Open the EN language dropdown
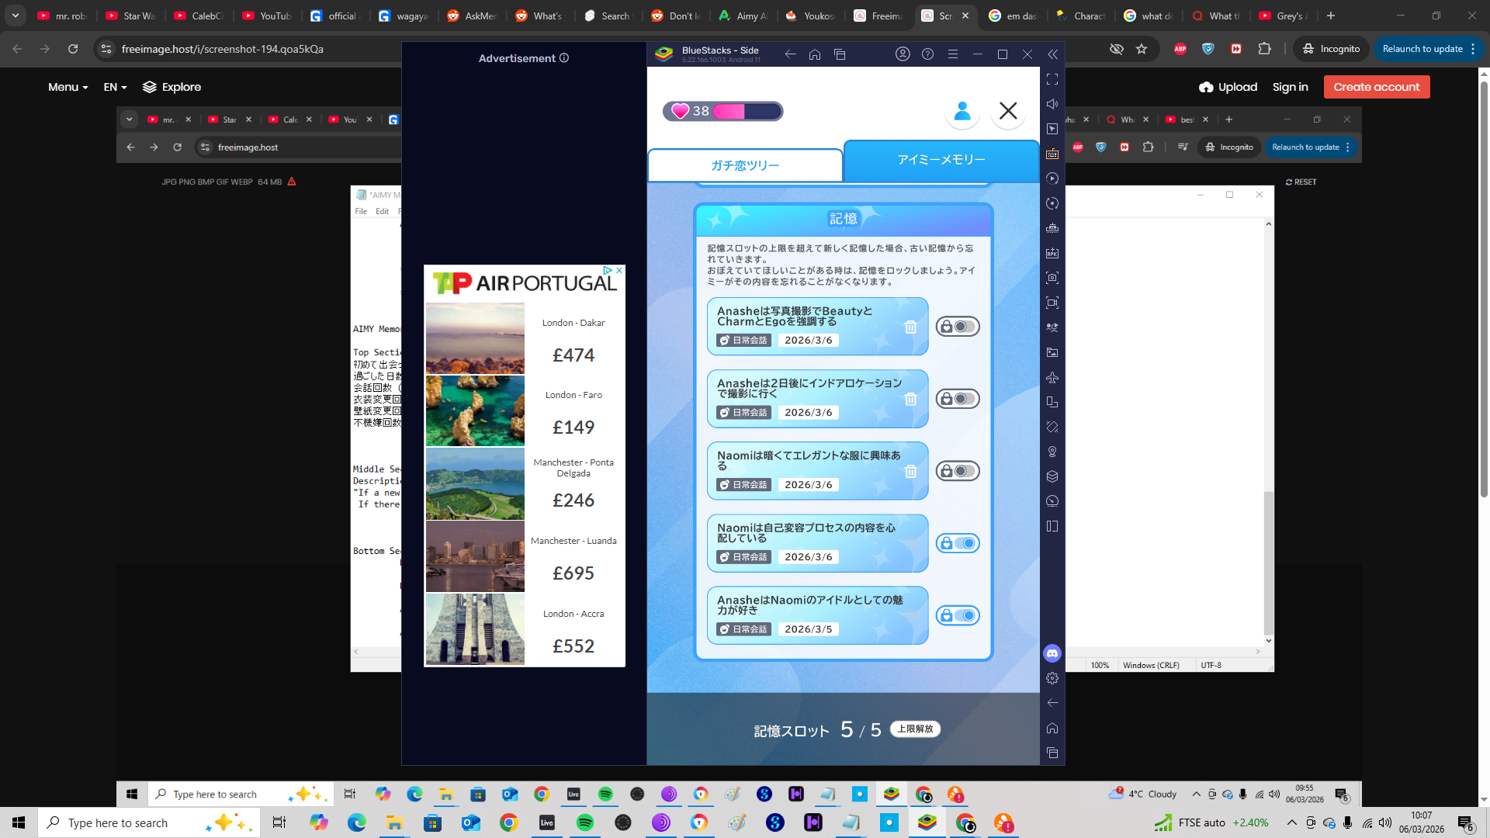 [115, 87]
